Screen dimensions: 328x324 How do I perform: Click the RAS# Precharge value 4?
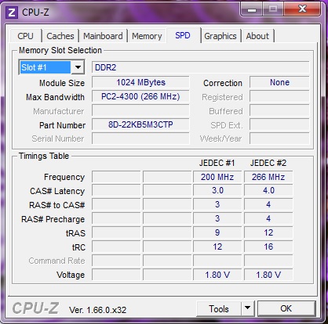pyautogui.click(x=268, y=218)
